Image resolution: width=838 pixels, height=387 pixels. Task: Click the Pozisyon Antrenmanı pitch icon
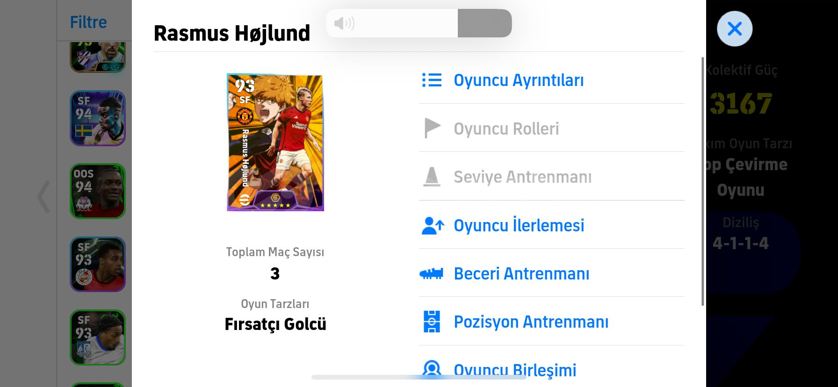click(x=432, y=322)
